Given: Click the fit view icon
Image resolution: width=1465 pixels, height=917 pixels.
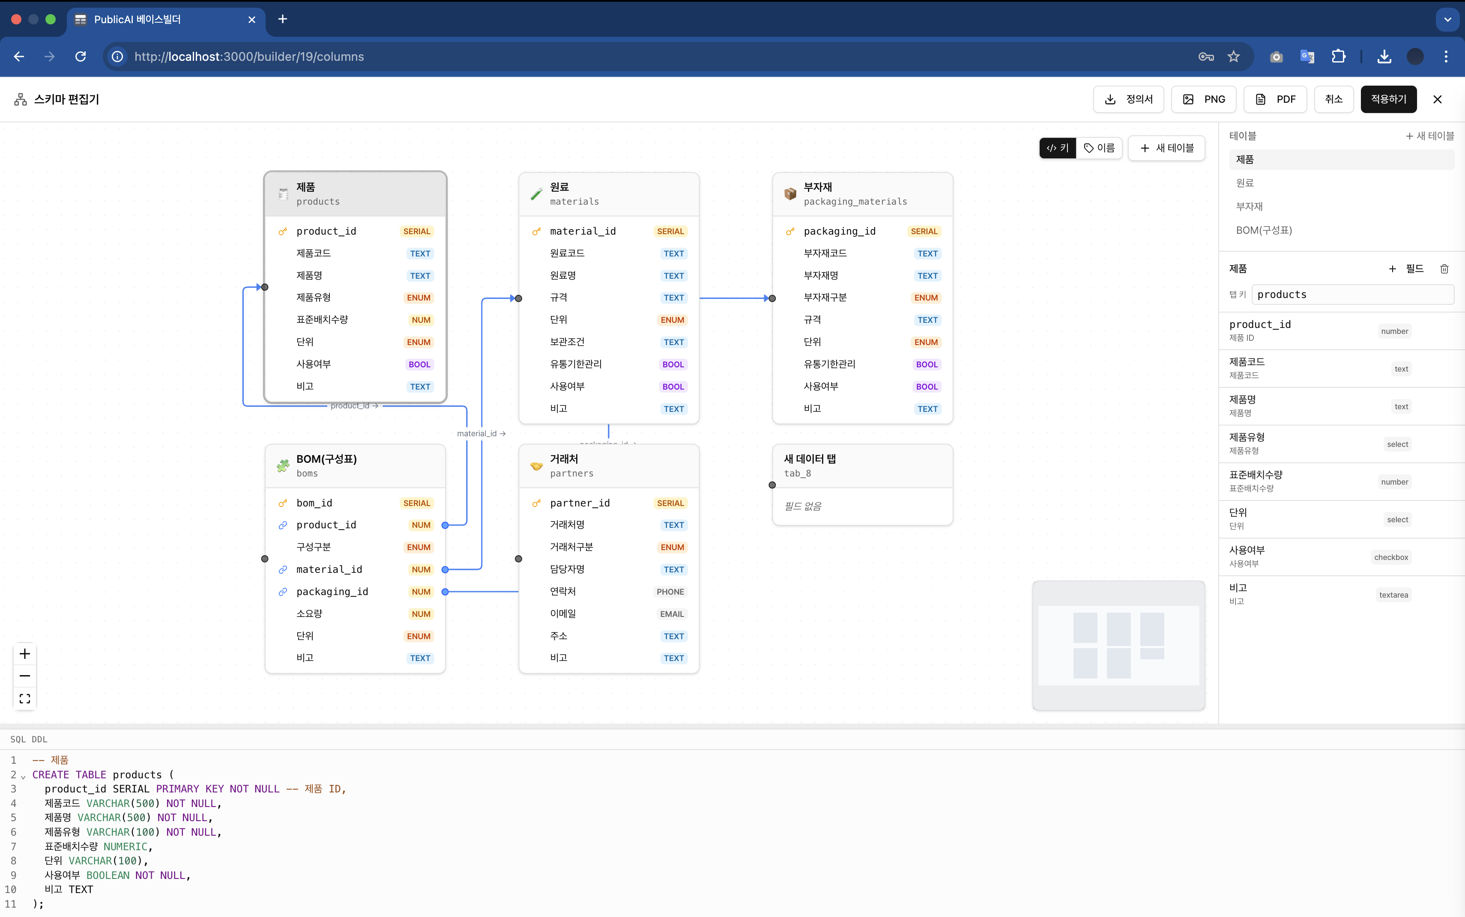Looking at the screenshot, I should (25, 698).
